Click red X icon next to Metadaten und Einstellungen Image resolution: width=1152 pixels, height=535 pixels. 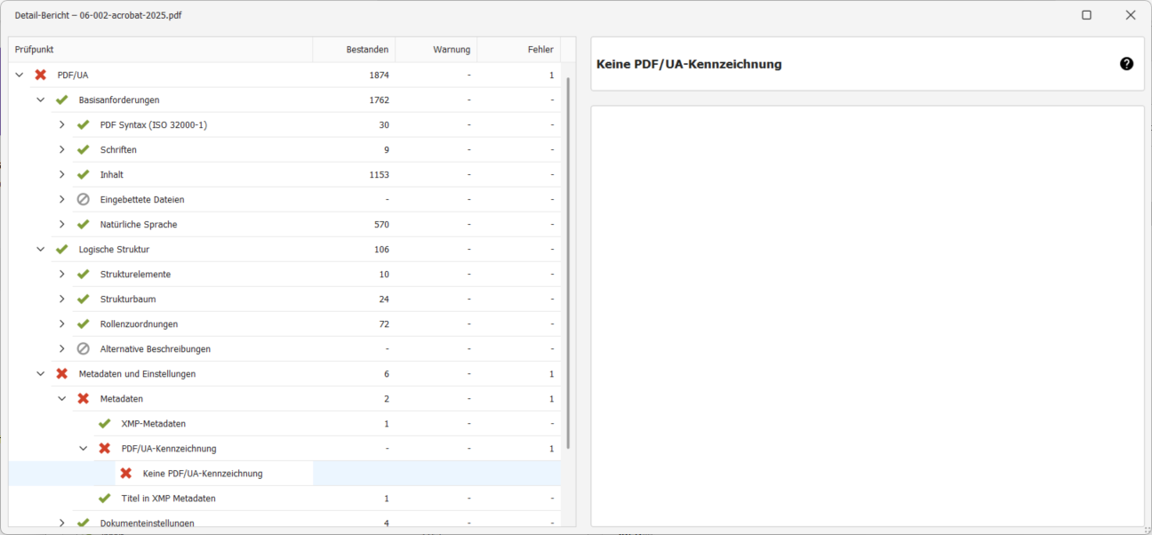(x=62, y=374)
